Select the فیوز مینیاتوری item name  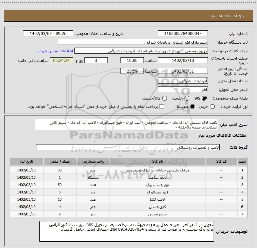[157, 192]
